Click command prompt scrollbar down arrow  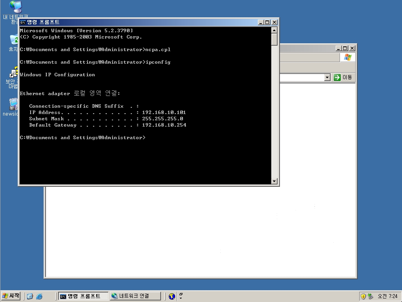pyautogui.click(x=274, y=181)
